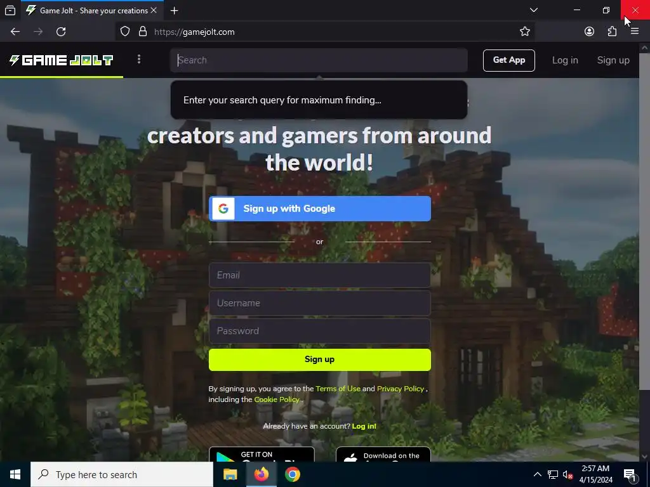Click the site security padlock icon
650x487 pixels.
(x=143, y=32)
